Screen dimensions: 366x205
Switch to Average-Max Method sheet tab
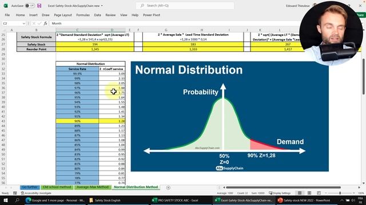pyautogui.click(x=93, y=187)
